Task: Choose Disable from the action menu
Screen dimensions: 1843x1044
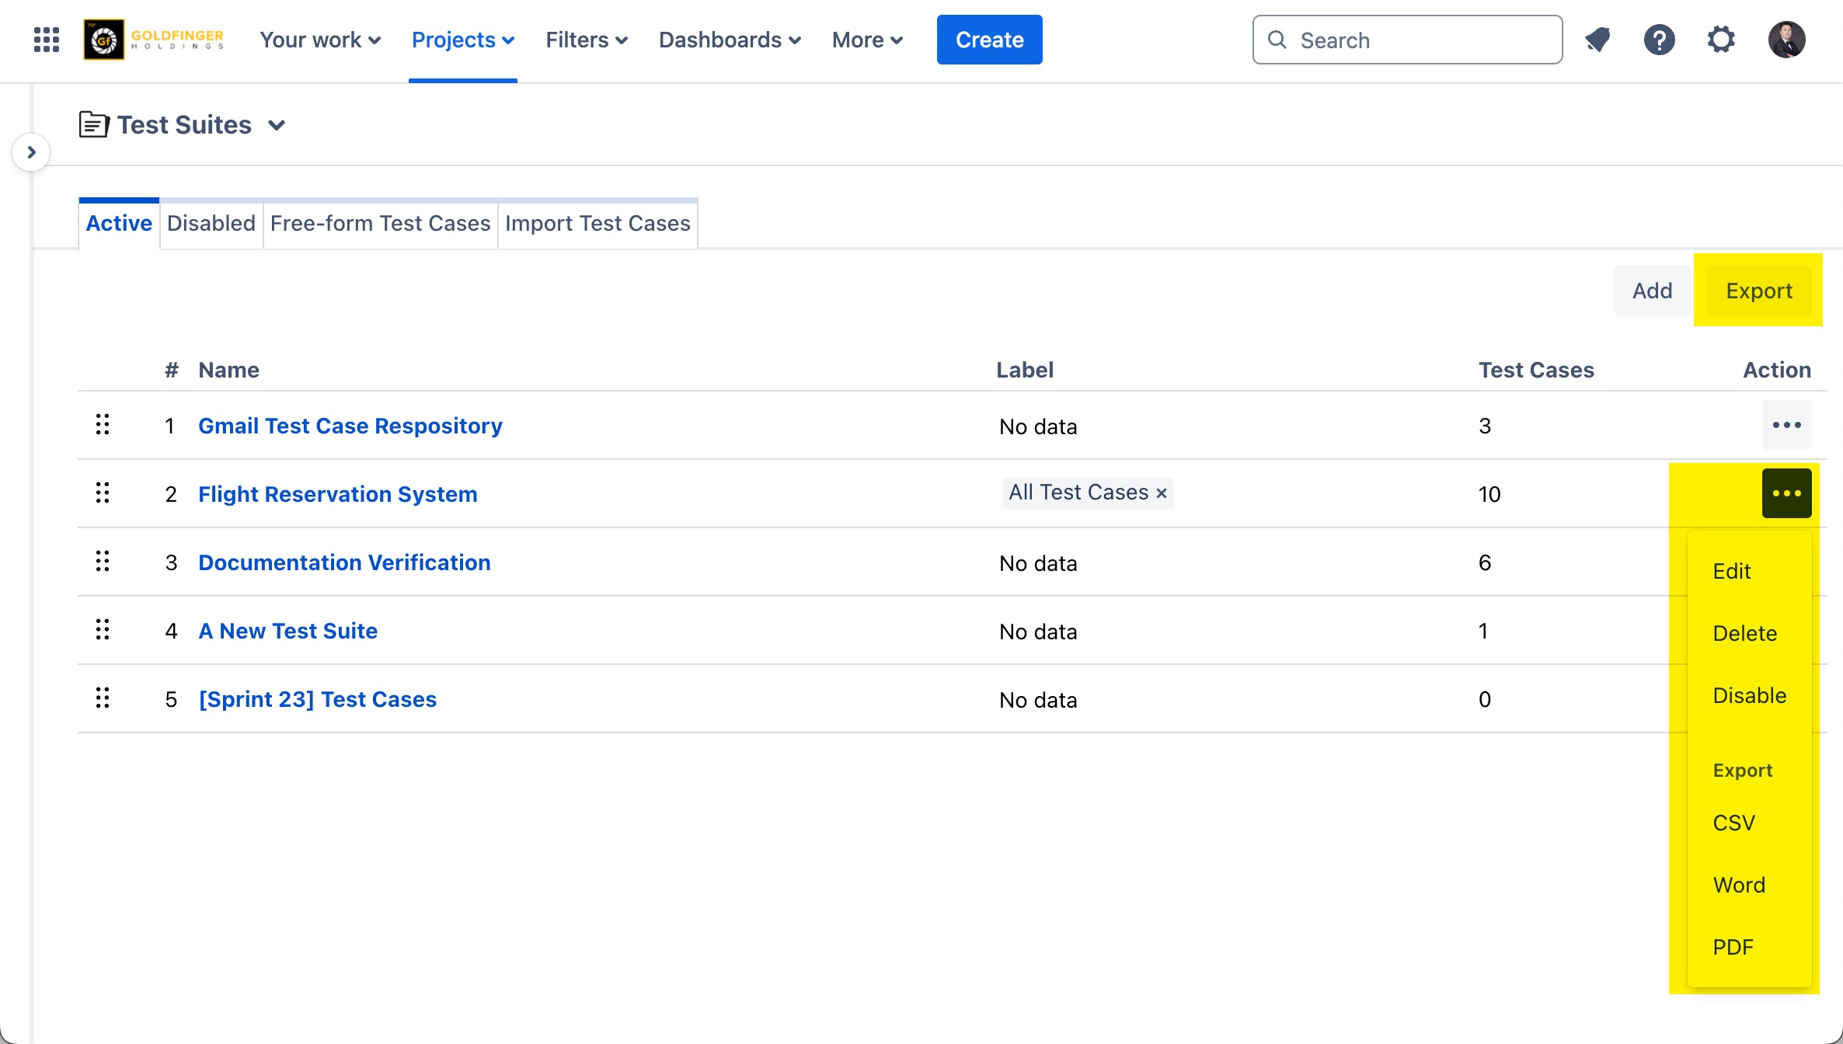Action: coord(1749,695)
